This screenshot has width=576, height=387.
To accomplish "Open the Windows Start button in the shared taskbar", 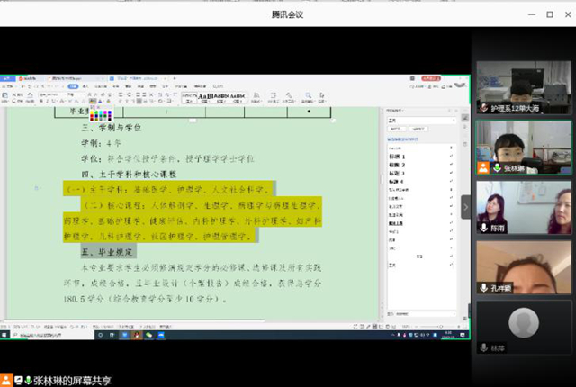I will (x=4, y=334).
